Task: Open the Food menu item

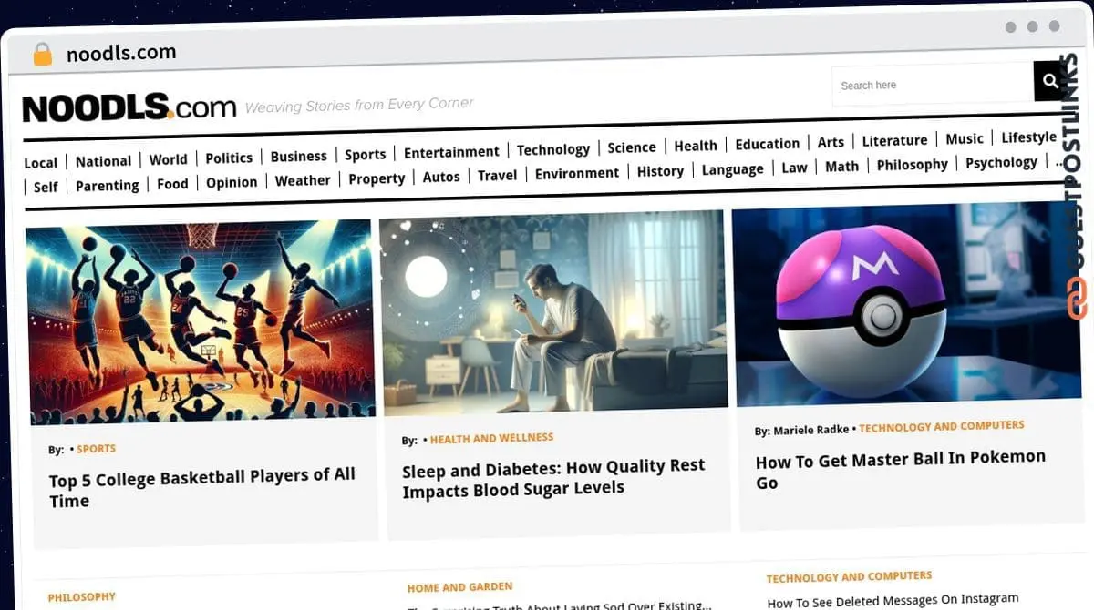Action: (172, 183)
